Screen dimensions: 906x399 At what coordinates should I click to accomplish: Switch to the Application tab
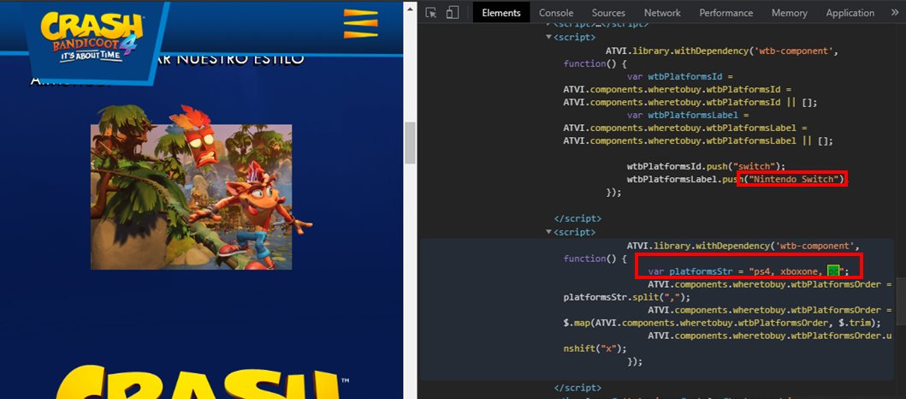pyautogui.click(x=850, y=13)
